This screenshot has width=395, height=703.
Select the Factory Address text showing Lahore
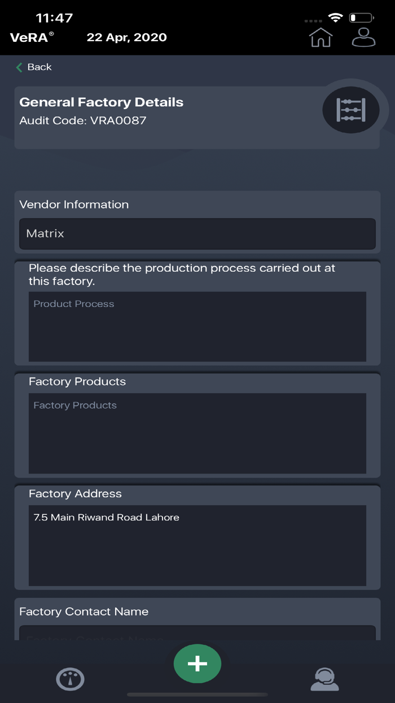coord(197,545)
